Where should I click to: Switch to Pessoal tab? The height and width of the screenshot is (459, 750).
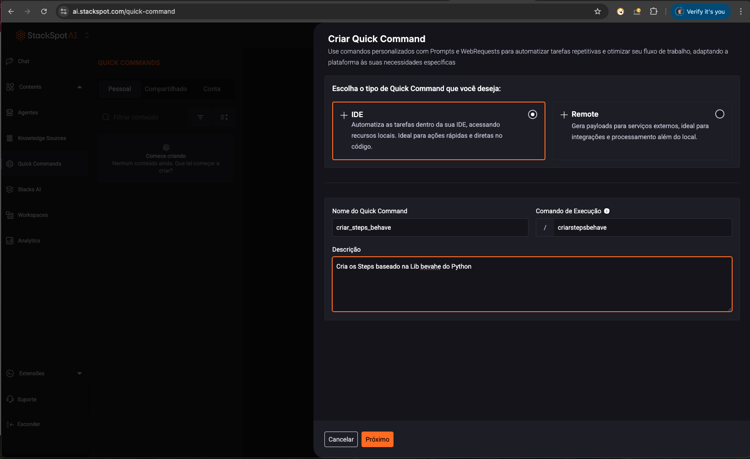119,89
